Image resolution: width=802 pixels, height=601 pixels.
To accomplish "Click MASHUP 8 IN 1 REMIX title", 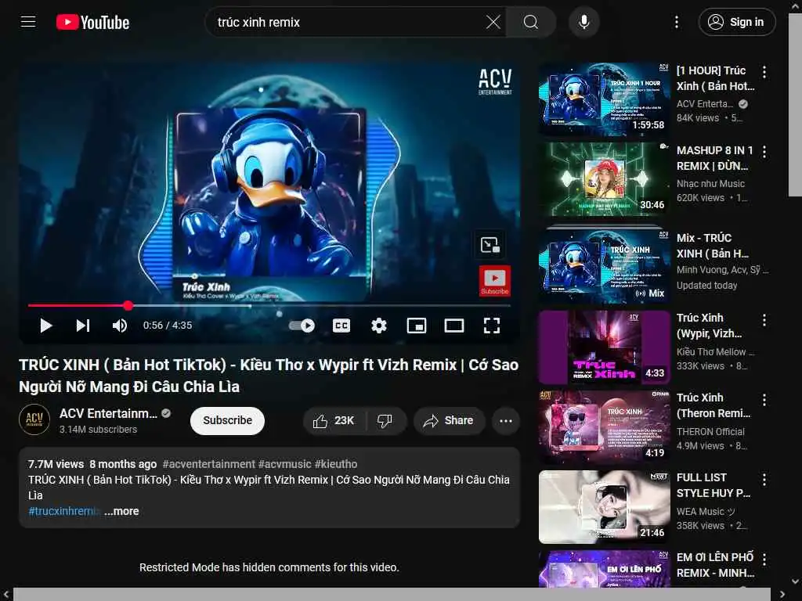I will click(714, 158).
